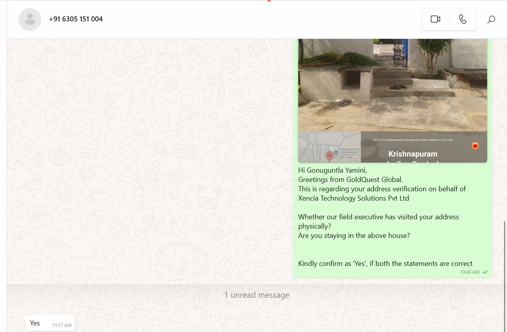Open contact info for +91 6305 151 004
The height and width of the screenshot is (332, 507).
coord(76,19)
